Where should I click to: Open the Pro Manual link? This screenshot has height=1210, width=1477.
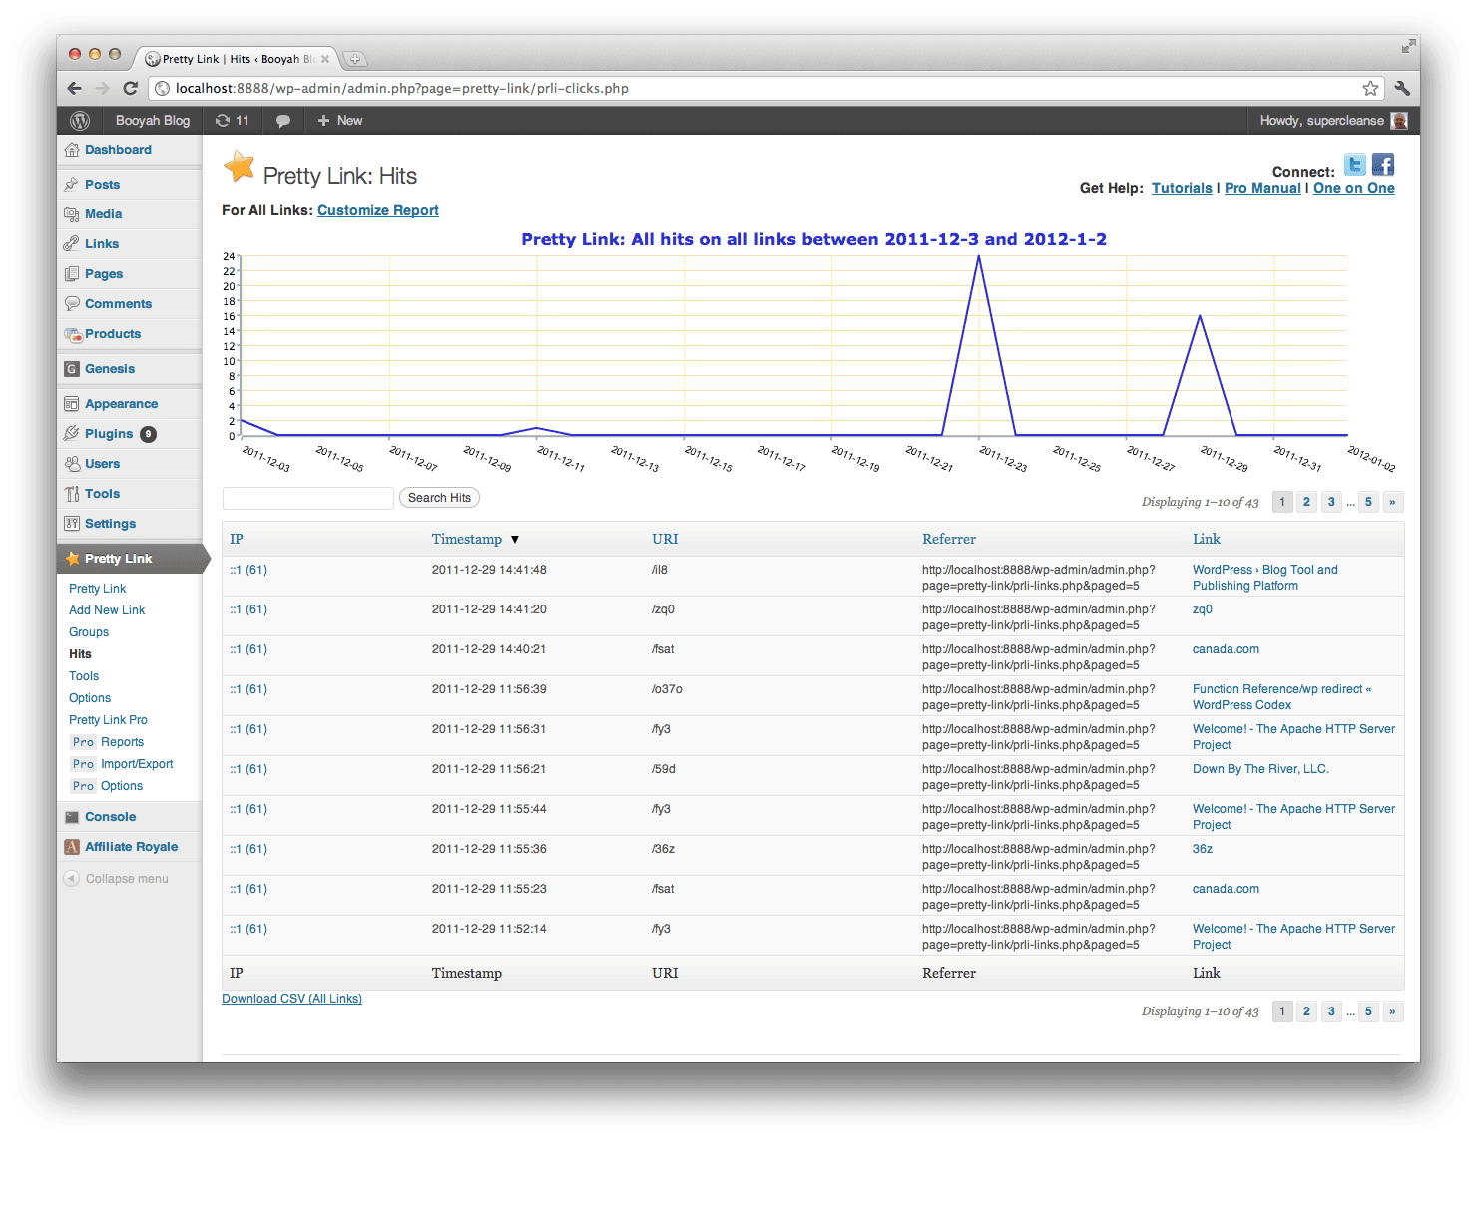point(1262,188)
